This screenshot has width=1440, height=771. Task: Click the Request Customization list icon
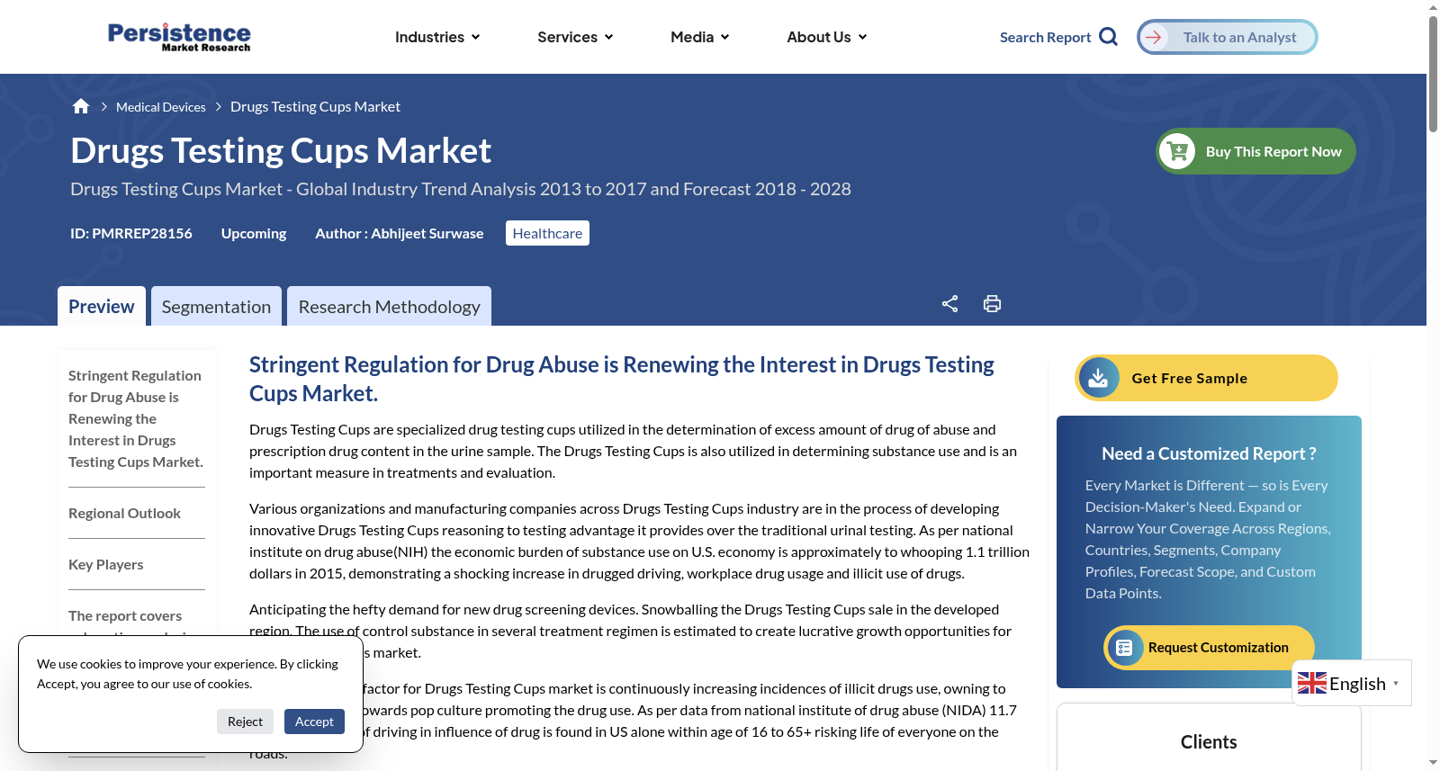1124,648
